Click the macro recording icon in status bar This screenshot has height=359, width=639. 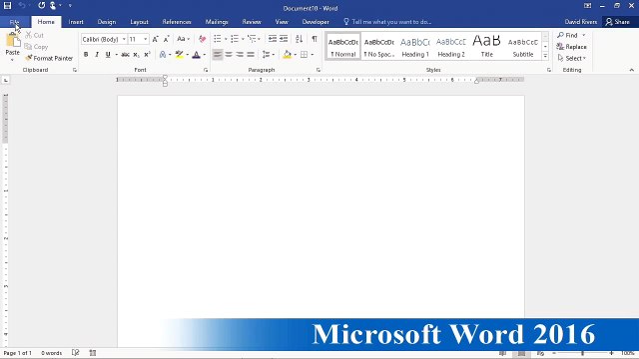[93, 352]
